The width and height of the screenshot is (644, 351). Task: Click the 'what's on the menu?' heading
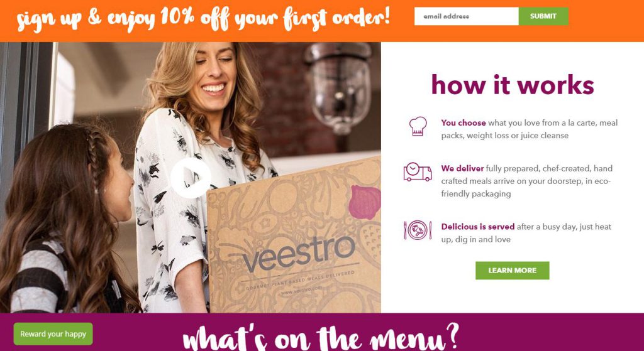[320, 336]
